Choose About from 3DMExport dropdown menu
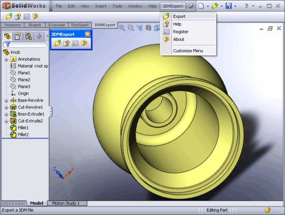Screen dimensions: 285x215 (188, 39)
